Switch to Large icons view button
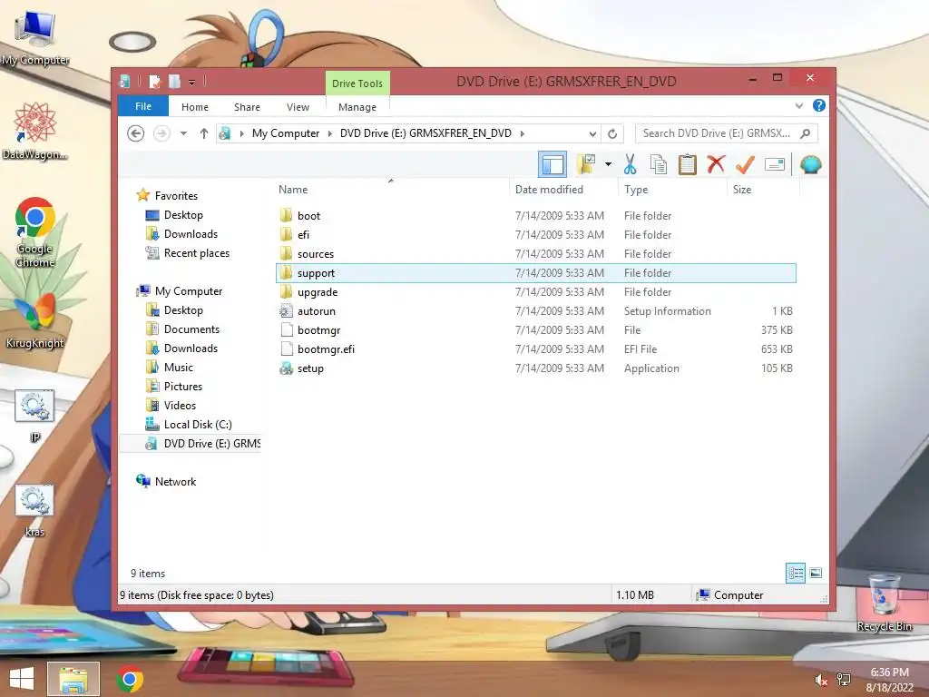 [816, 573]
